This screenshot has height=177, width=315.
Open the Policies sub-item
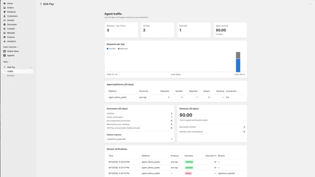point(11,76)
